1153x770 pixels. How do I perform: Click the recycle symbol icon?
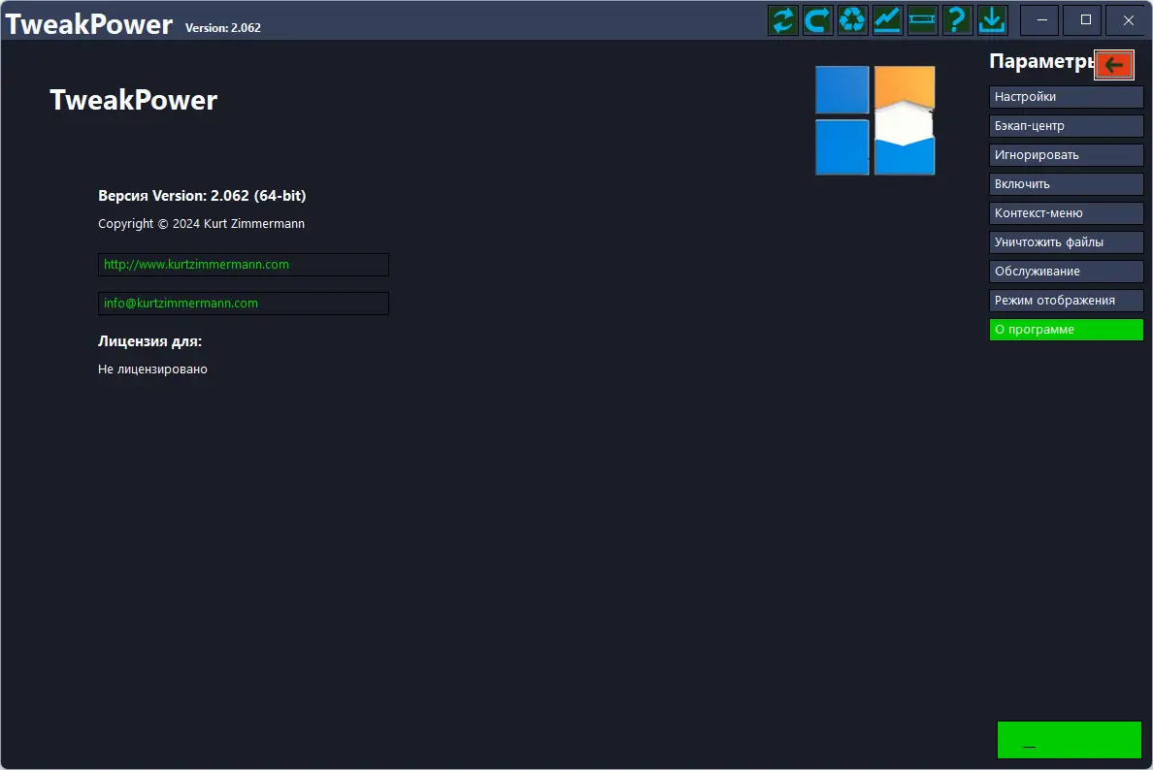[x=852, y=19]
